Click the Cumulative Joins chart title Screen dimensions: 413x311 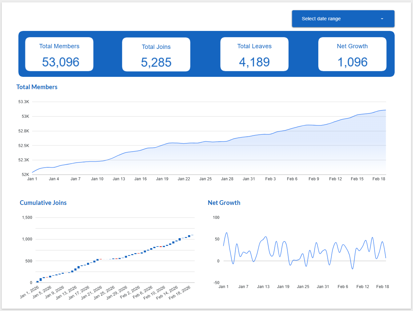pyautogui.click(x=43, y=203)
